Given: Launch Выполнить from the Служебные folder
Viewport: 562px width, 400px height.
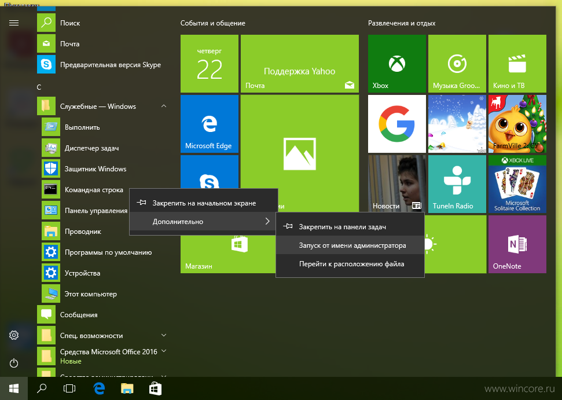Looking at the screenshot, I should tap(104, 127).
